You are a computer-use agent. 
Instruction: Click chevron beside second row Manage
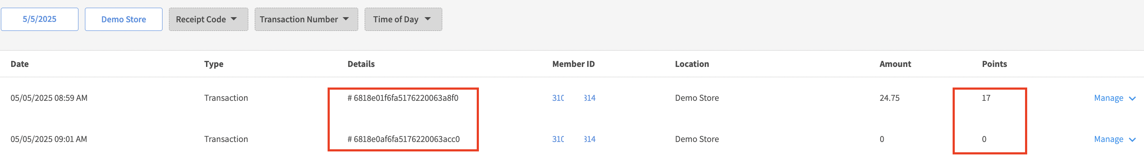1132,140
